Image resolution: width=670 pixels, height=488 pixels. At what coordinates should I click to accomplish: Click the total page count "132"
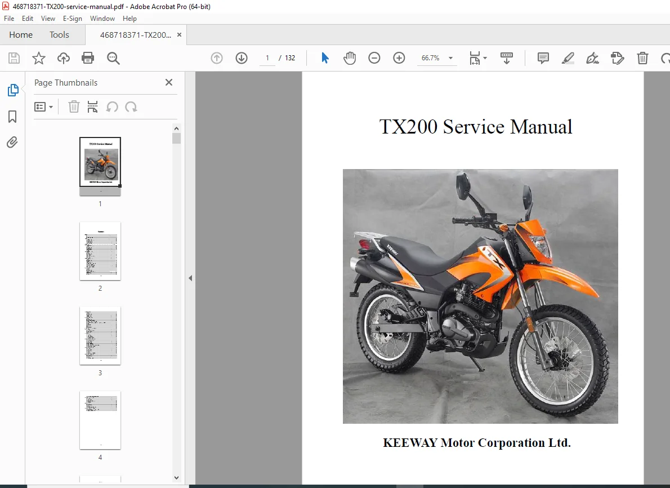pyautogui.click(x=290, y=58)
